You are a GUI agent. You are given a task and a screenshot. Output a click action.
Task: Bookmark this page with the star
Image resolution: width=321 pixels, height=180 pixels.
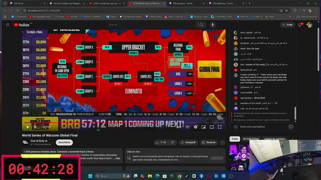click(x=286, y=10)
